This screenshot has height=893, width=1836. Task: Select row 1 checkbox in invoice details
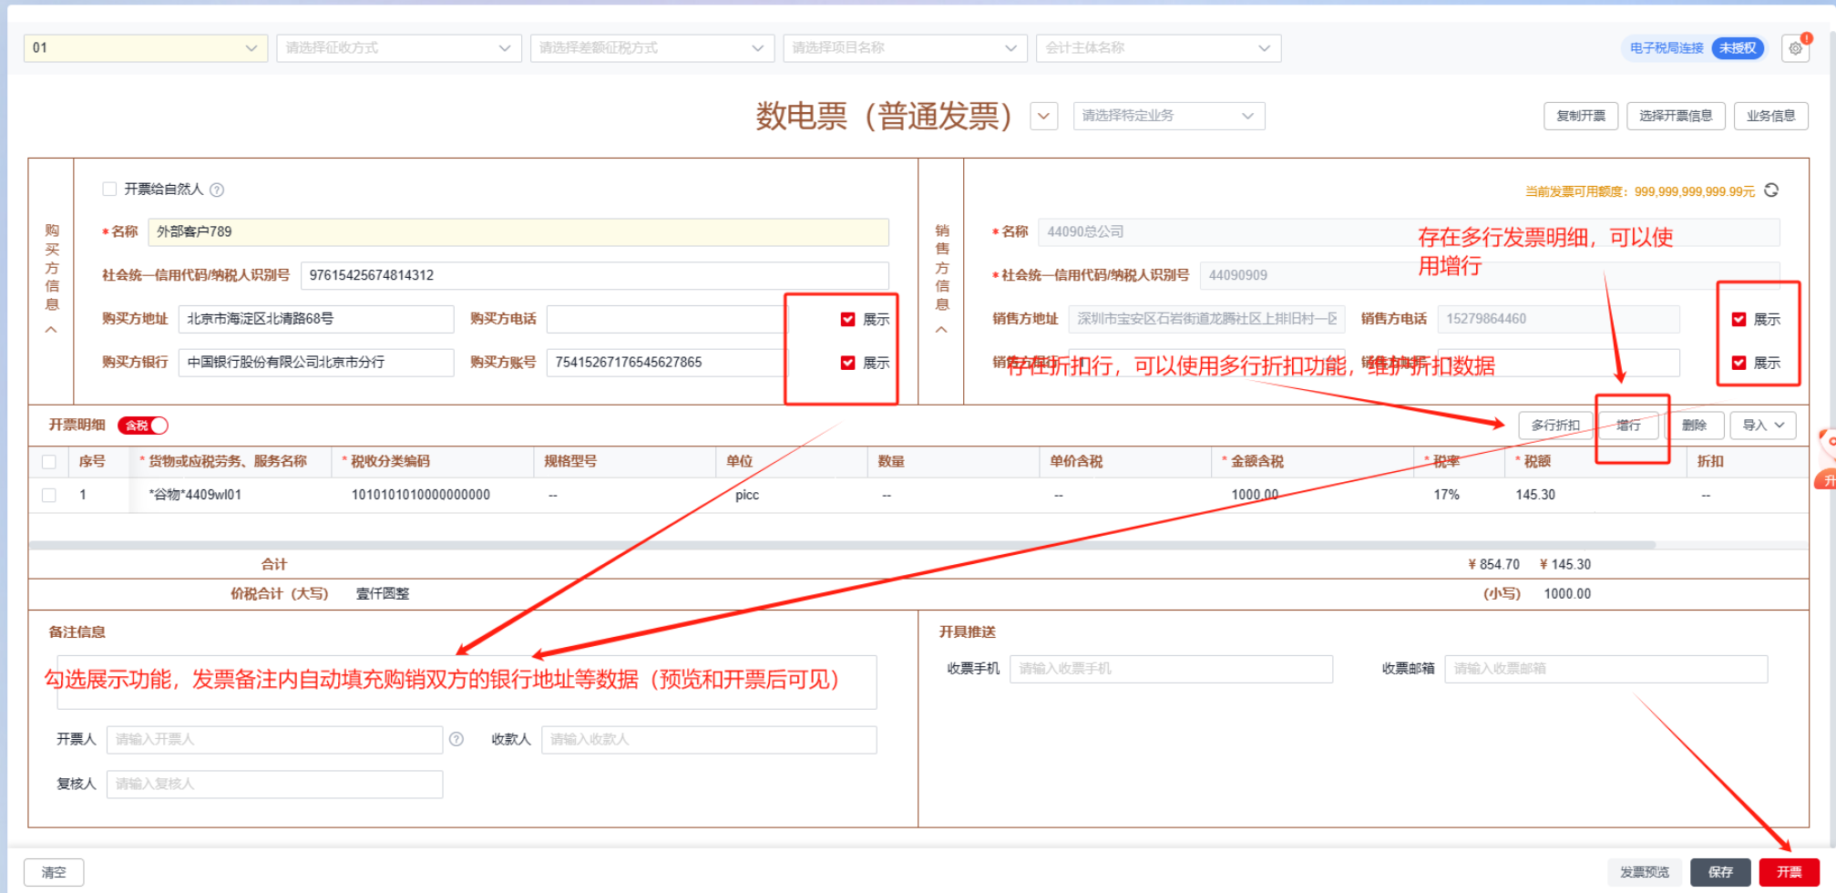49,495
